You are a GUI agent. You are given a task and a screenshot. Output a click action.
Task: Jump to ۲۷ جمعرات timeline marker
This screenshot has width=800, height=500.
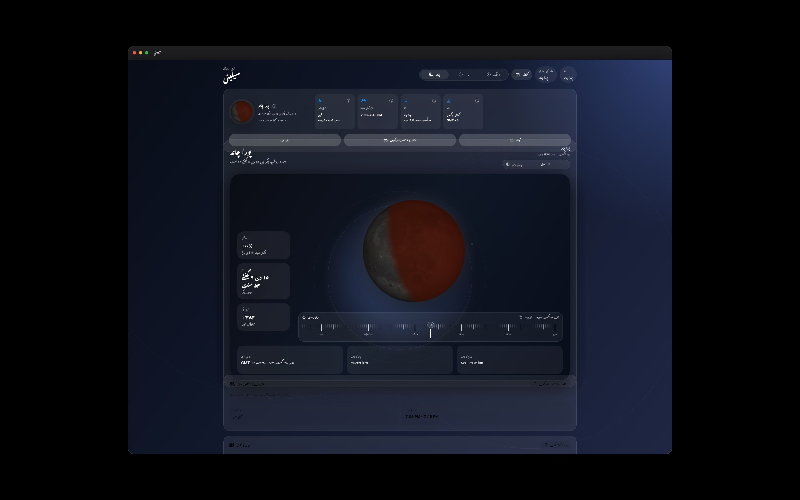pyautogui.click(x=368, y=334)
